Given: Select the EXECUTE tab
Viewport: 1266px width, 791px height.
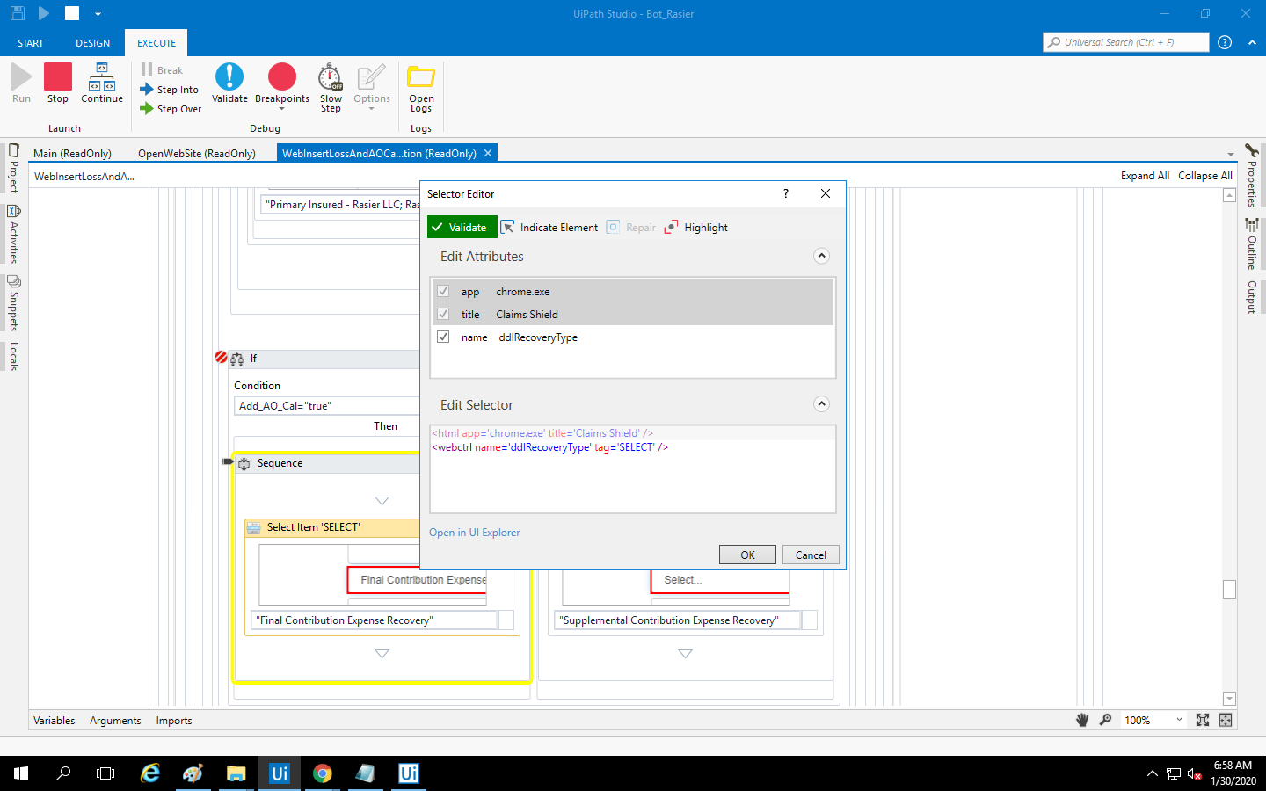Looking at the screenshot, I should (156, 43).
